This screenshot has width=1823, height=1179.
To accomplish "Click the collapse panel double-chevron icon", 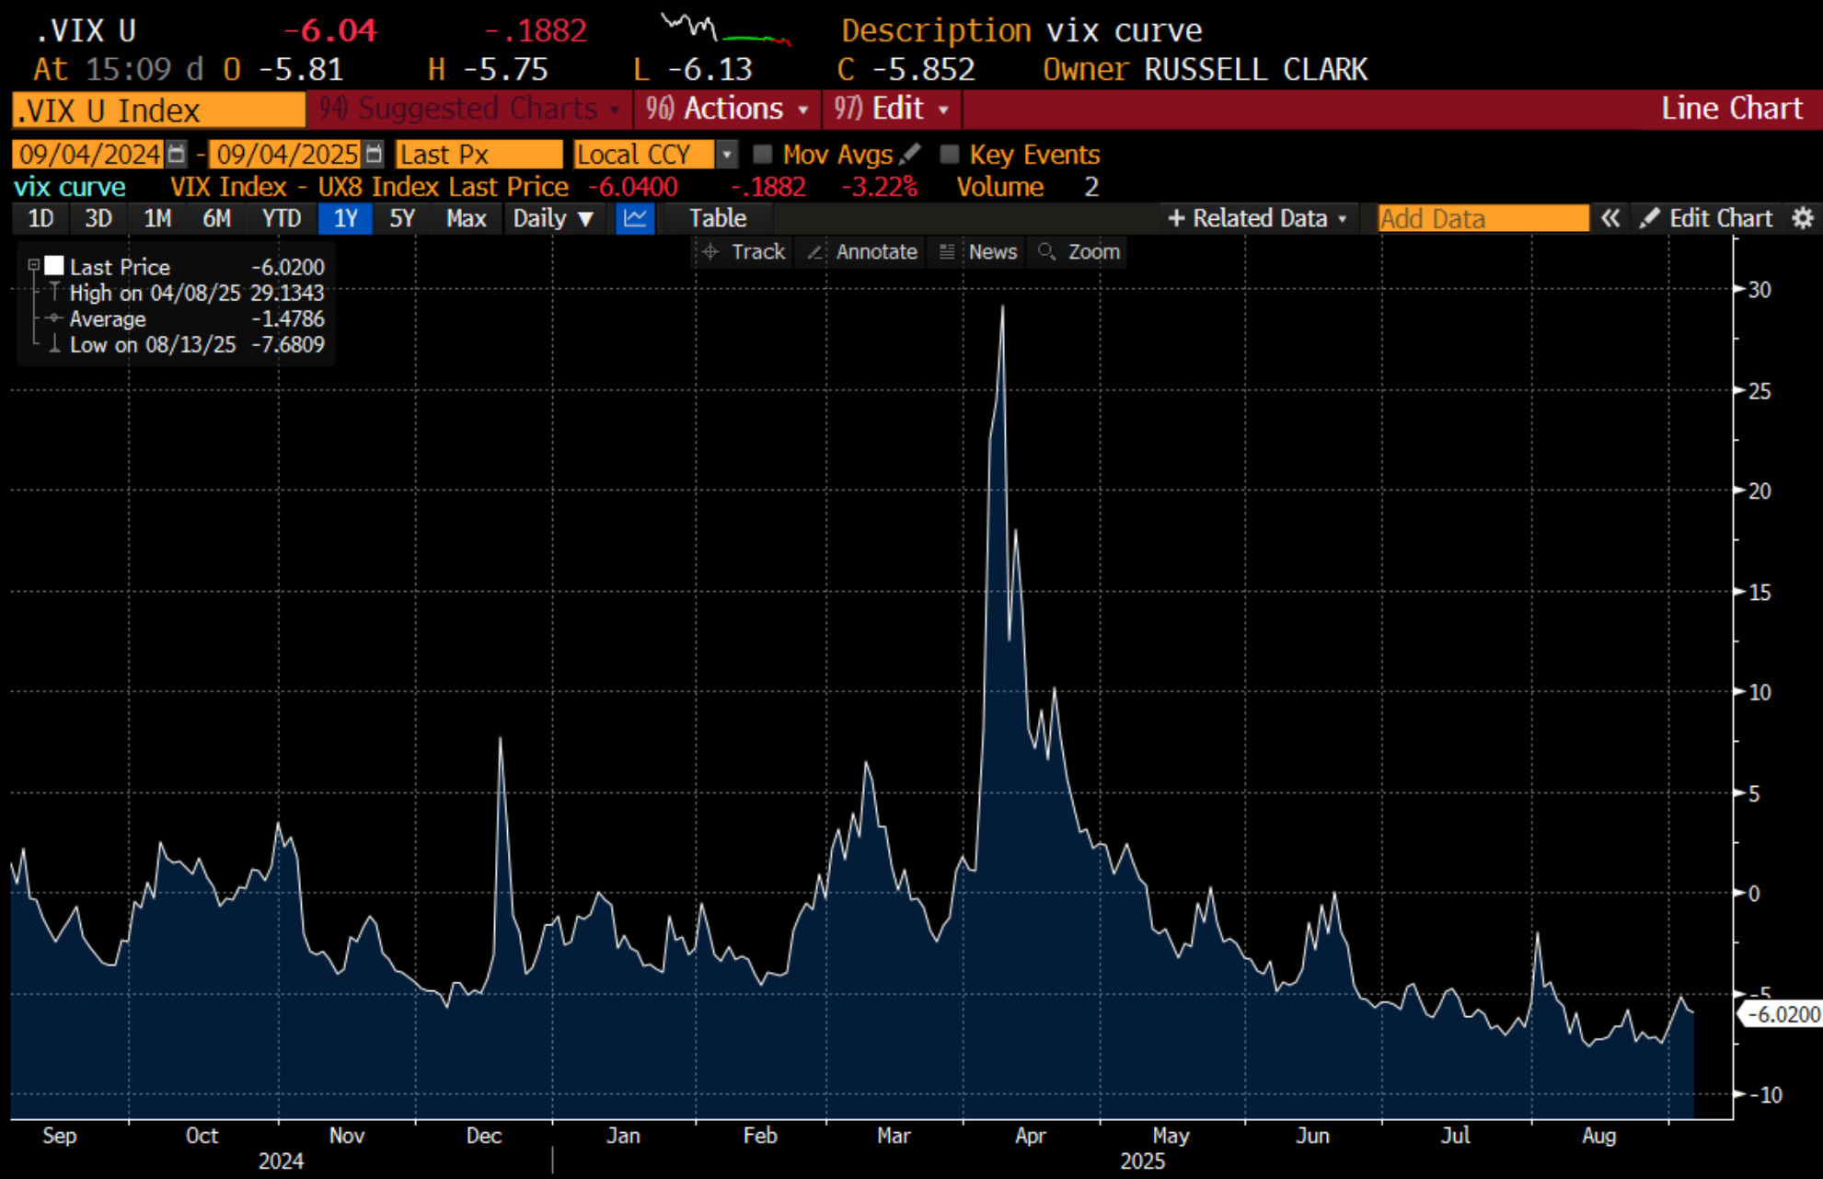I will pyautogui.click(x=1610, y=218).
